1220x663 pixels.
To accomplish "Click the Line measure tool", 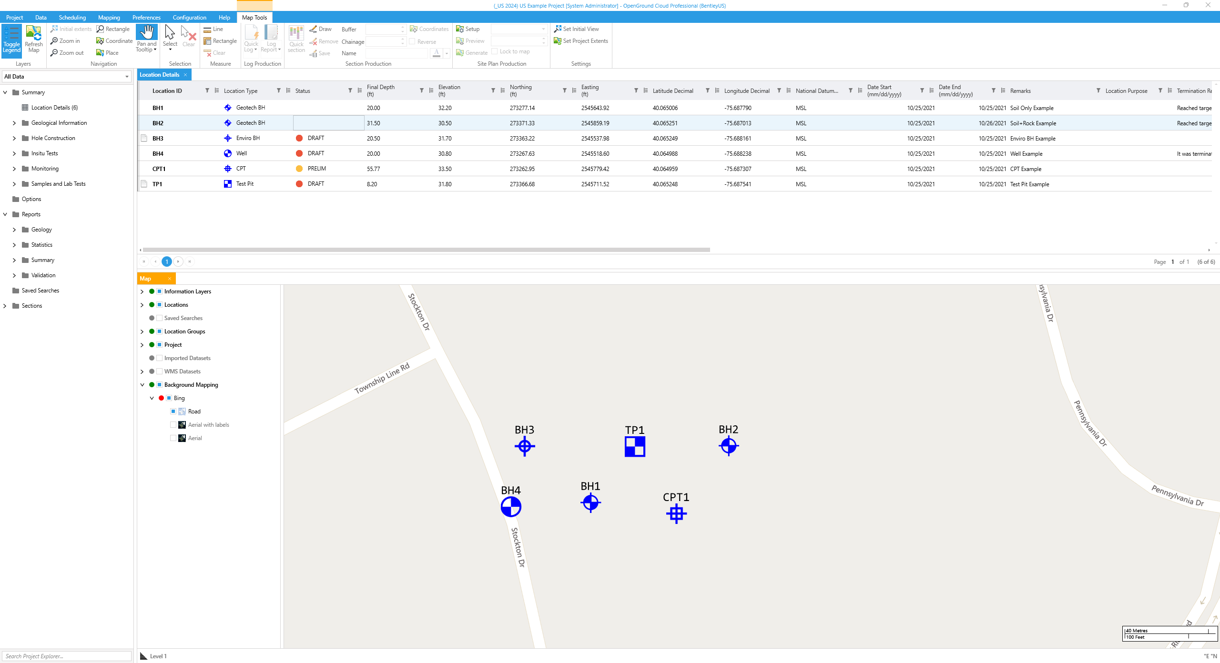I will click(x=213, y=29).
